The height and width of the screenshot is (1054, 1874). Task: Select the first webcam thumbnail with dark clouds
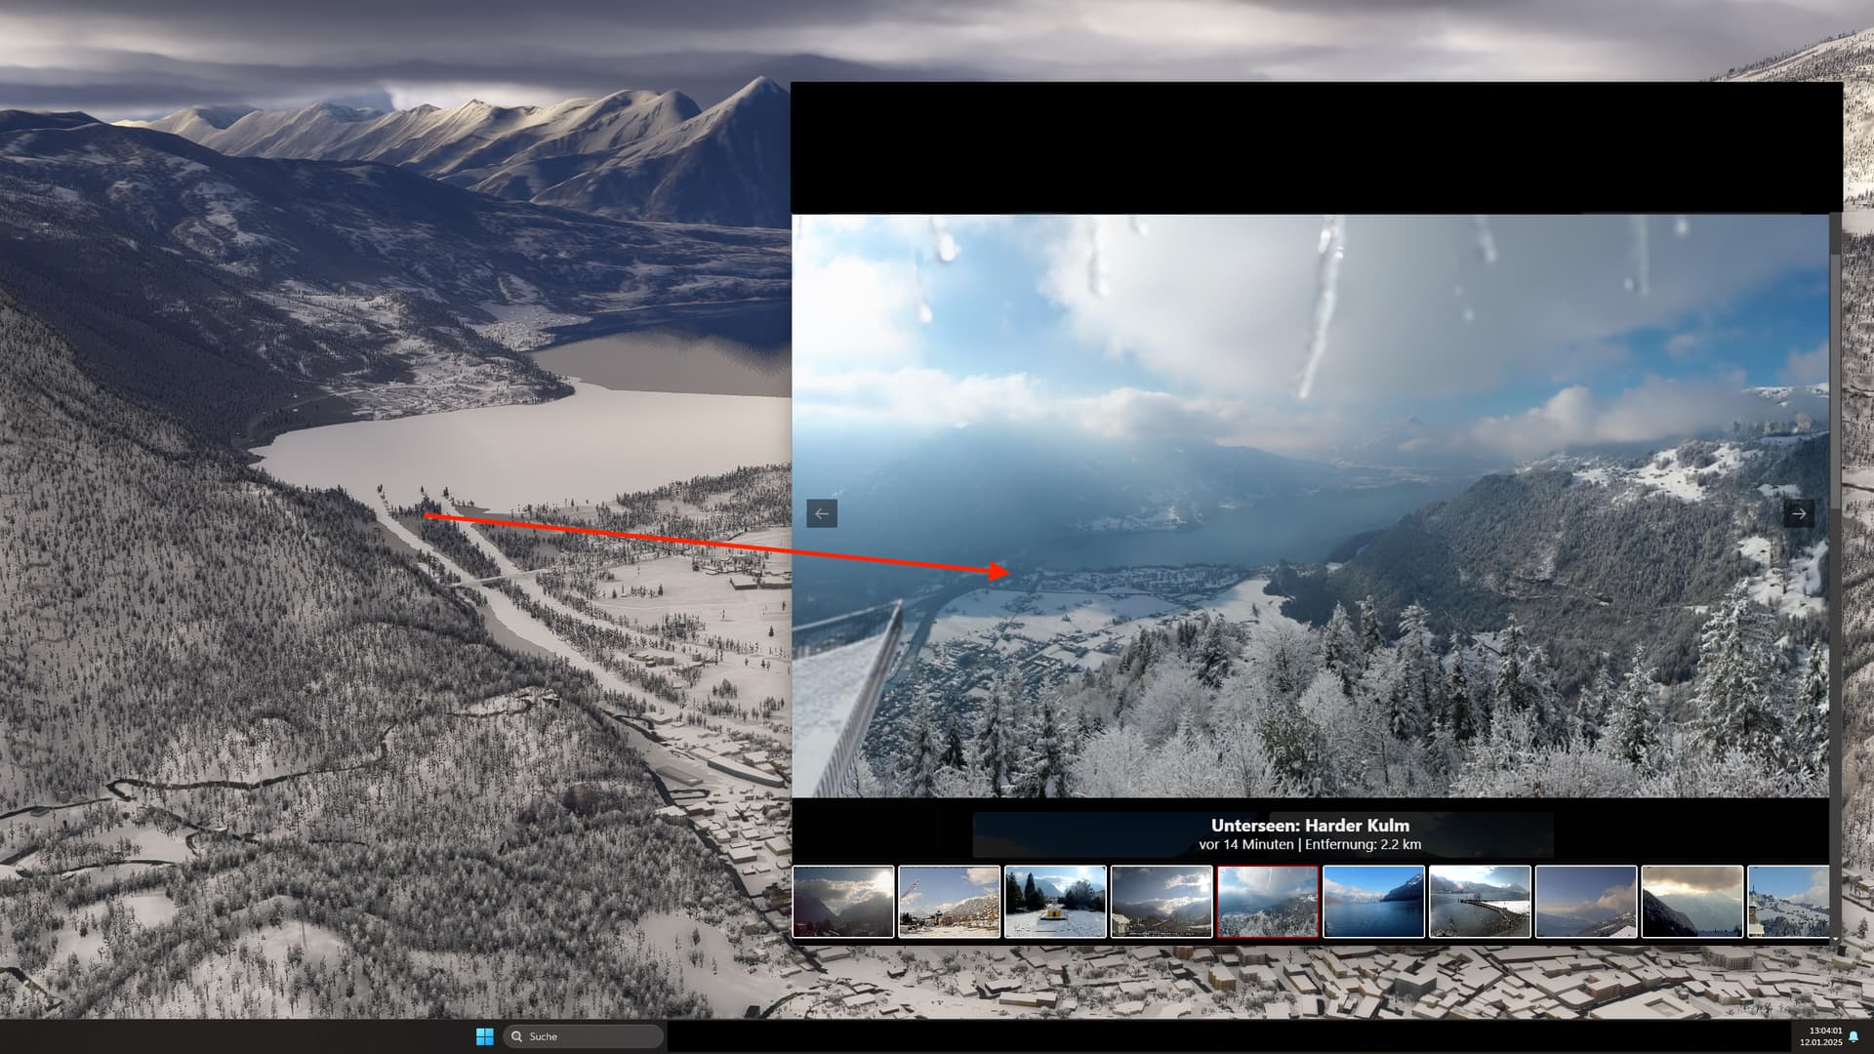pos(843,902)
